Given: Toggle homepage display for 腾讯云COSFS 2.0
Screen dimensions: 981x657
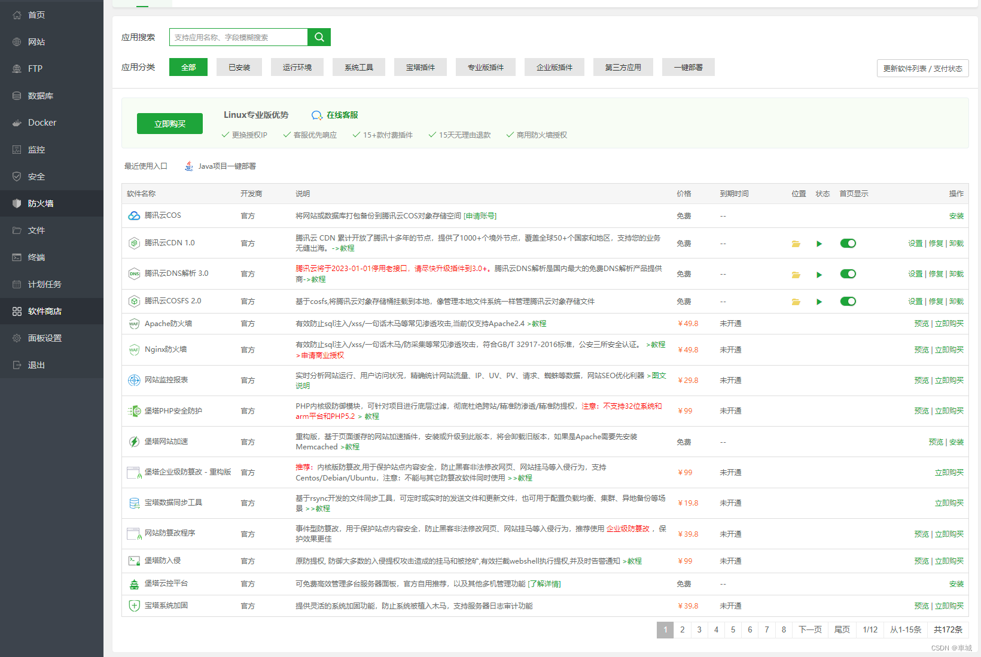Looking at the screenshot, I should [848, 302].
